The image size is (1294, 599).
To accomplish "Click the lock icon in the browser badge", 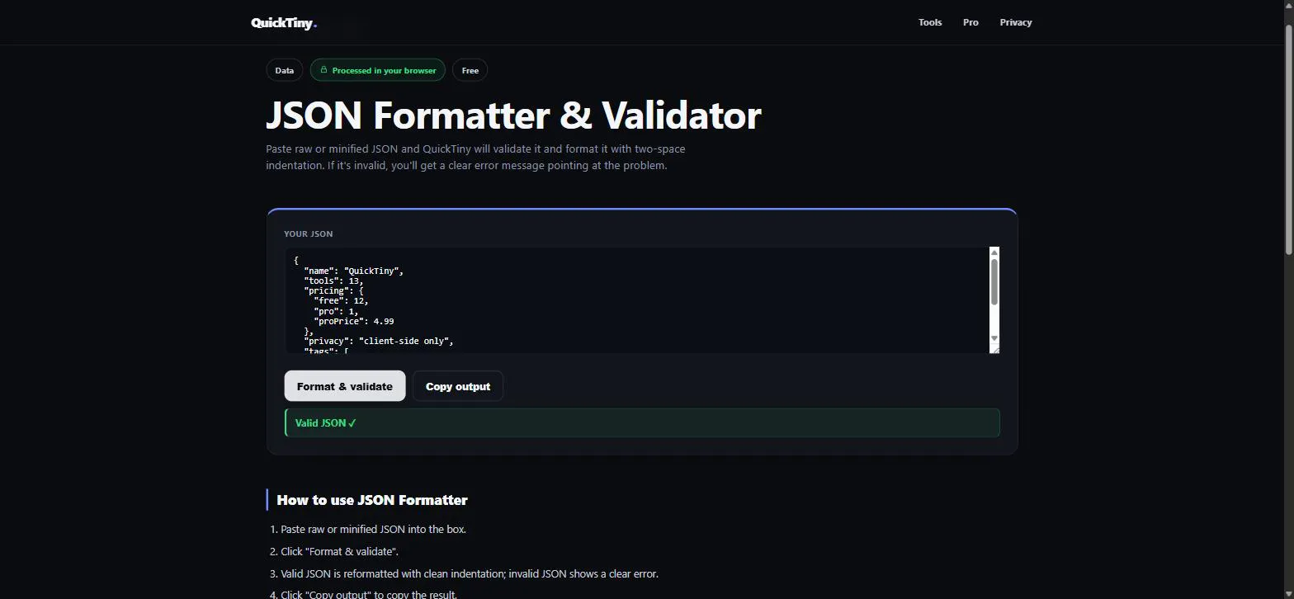I will coord(323,70).
